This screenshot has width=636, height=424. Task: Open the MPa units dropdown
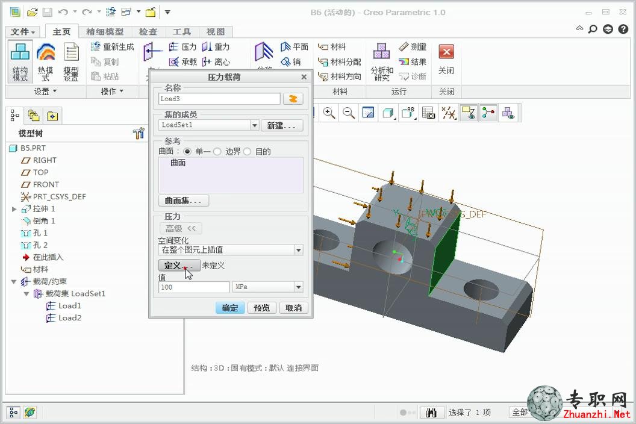pos(299,287)
